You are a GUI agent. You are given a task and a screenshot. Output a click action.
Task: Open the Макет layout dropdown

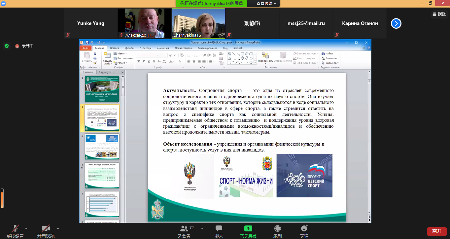pyautogui.click(x=120, y=53)
